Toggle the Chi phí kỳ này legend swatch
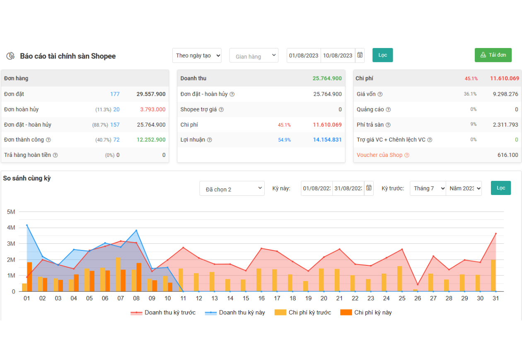 pos(346,313)
